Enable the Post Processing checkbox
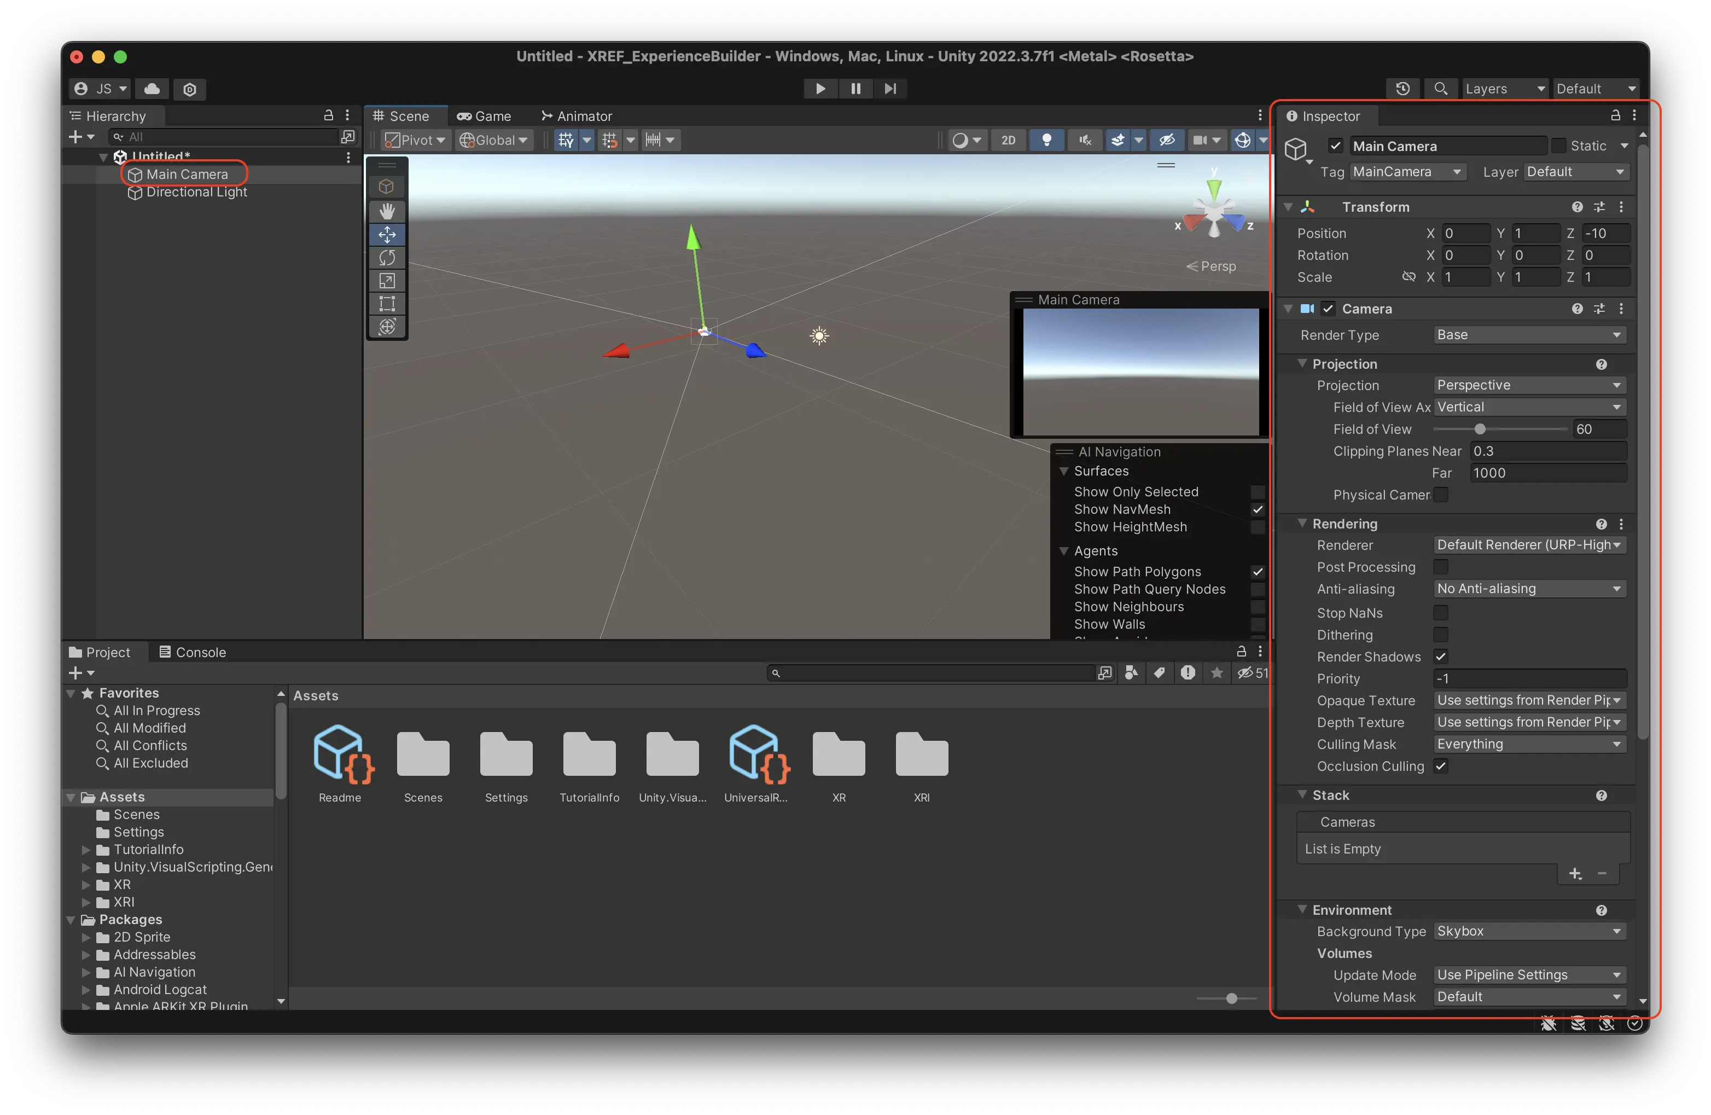 click(x=1441, y=566)
